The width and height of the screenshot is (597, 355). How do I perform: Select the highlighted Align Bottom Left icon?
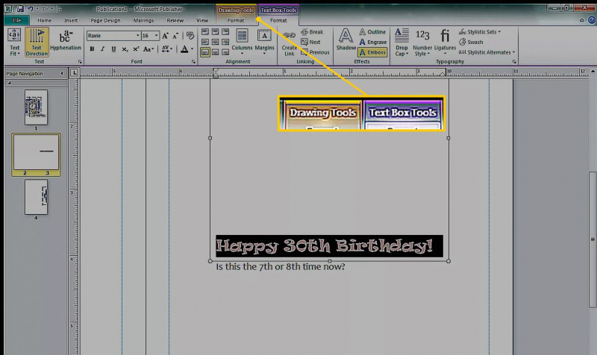point(204,52)
